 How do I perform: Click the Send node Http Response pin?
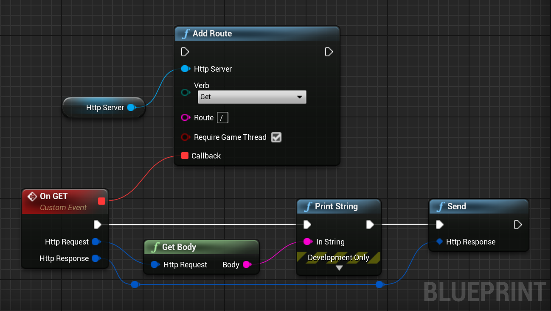440,242
